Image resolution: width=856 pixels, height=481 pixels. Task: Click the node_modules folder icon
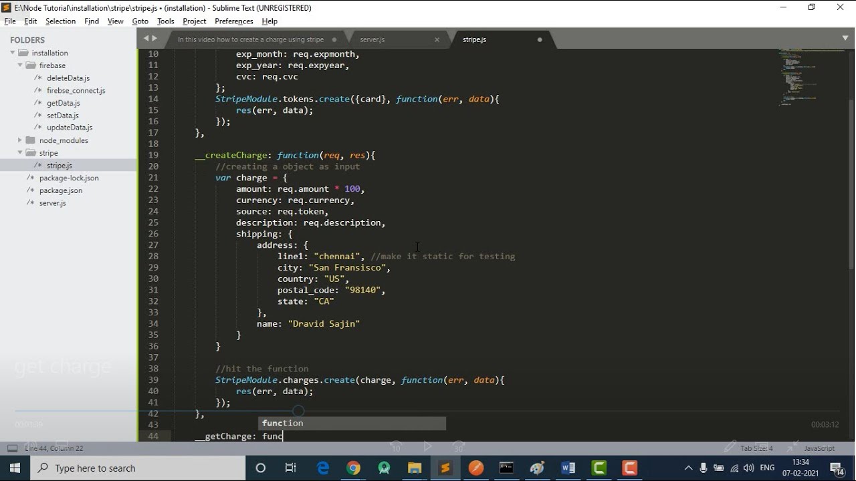coord(31,140)
